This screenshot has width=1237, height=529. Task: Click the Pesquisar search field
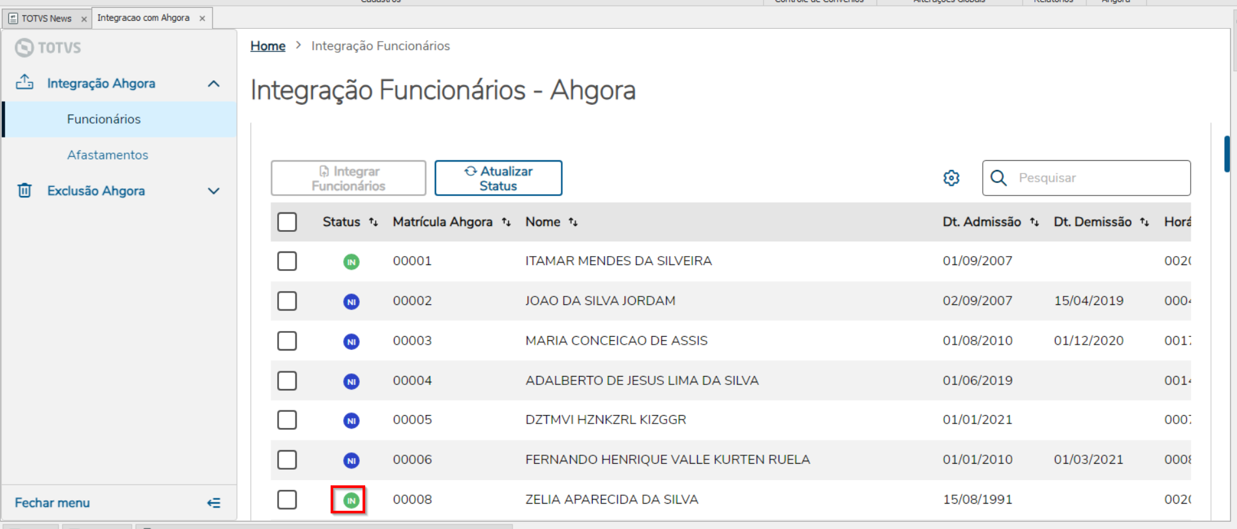pos(1086,178)
